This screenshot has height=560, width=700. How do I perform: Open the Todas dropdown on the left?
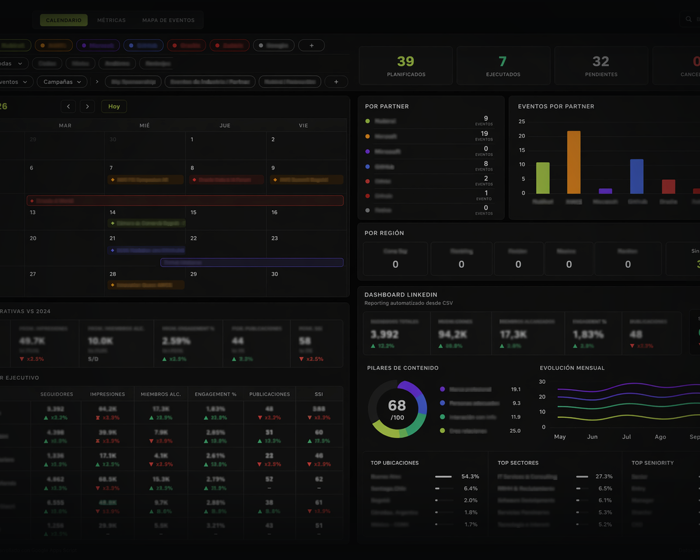[8, 63]
